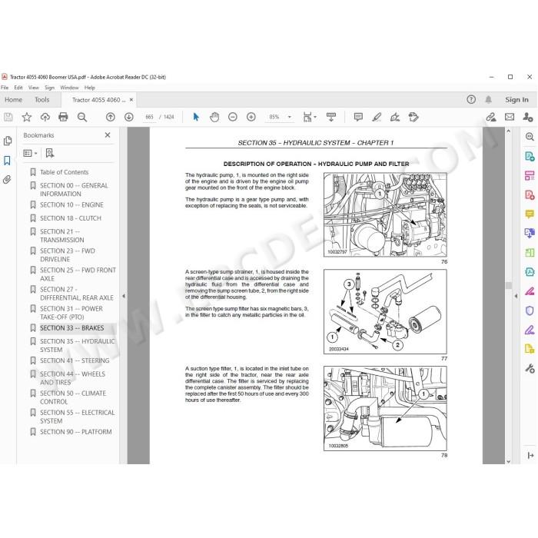The width and height of the screenshot is (538, 538).
Task: Toggle the Page thumbnails panel icon
Action: [7, 141]
